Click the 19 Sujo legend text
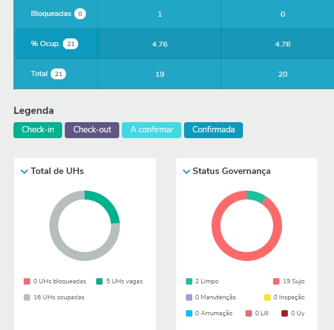Viewport: 334px width, 330px height. 294,281
